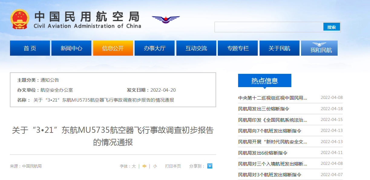Click 航空安全办公室 issuing unit text
This screenshot has width=370, height=180.
pyautogui.click(x=57, y=90)
